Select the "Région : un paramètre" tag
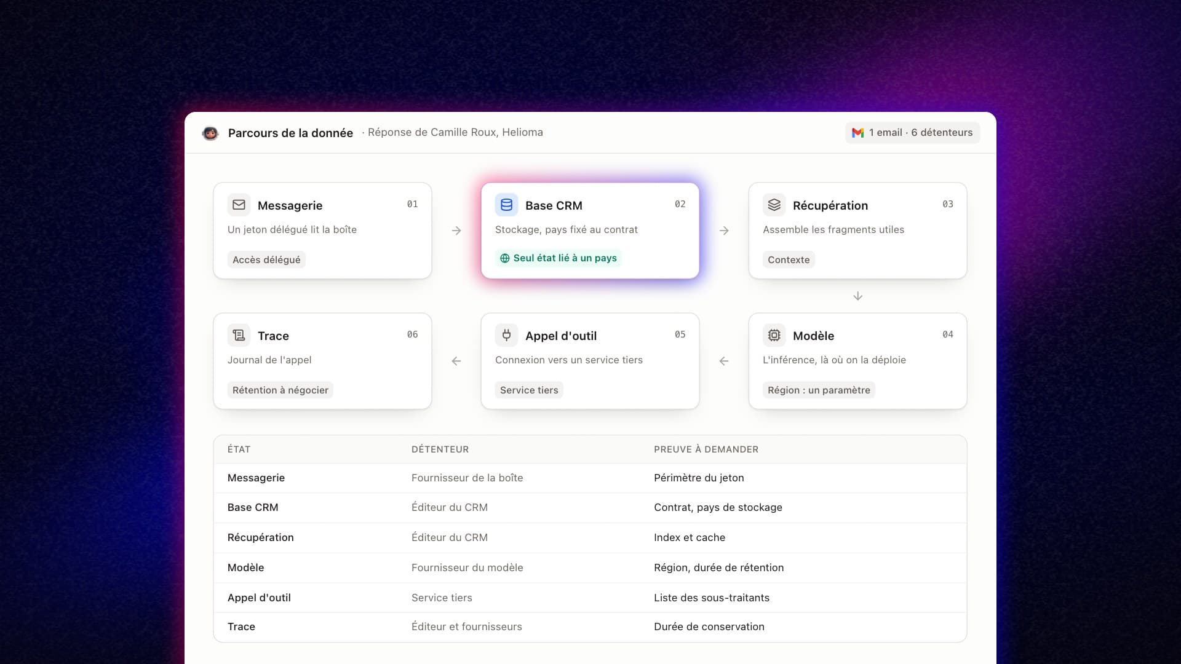Screen dimensions: 1181x664 (819, 390)
